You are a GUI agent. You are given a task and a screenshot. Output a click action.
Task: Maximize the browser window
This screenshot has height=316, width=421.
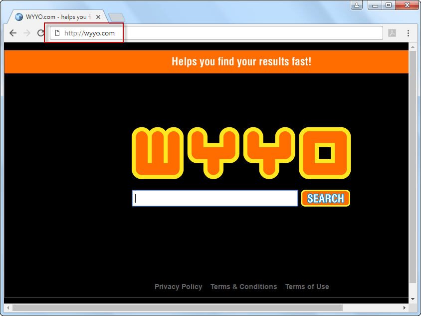click(389, 5)
